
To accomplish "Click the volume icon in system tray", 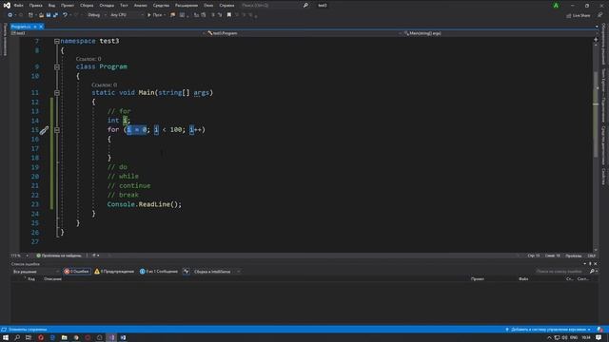I will point(564,338).
